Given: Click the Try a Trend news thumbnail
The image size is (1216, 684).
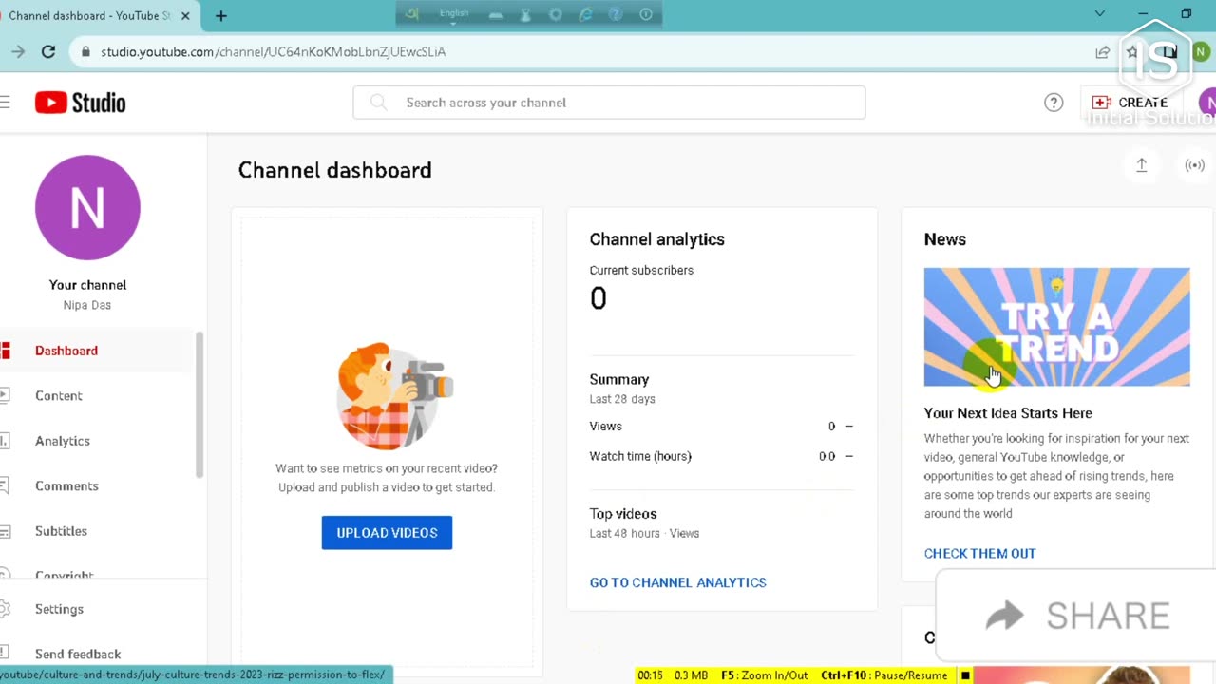Looking at the screenshot, I should pos(1056,327).
